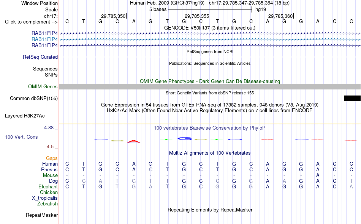Open the GTEx Gene Expression track title
The width and height of the screenshot is (361, 224).
[x=210, y=105]
